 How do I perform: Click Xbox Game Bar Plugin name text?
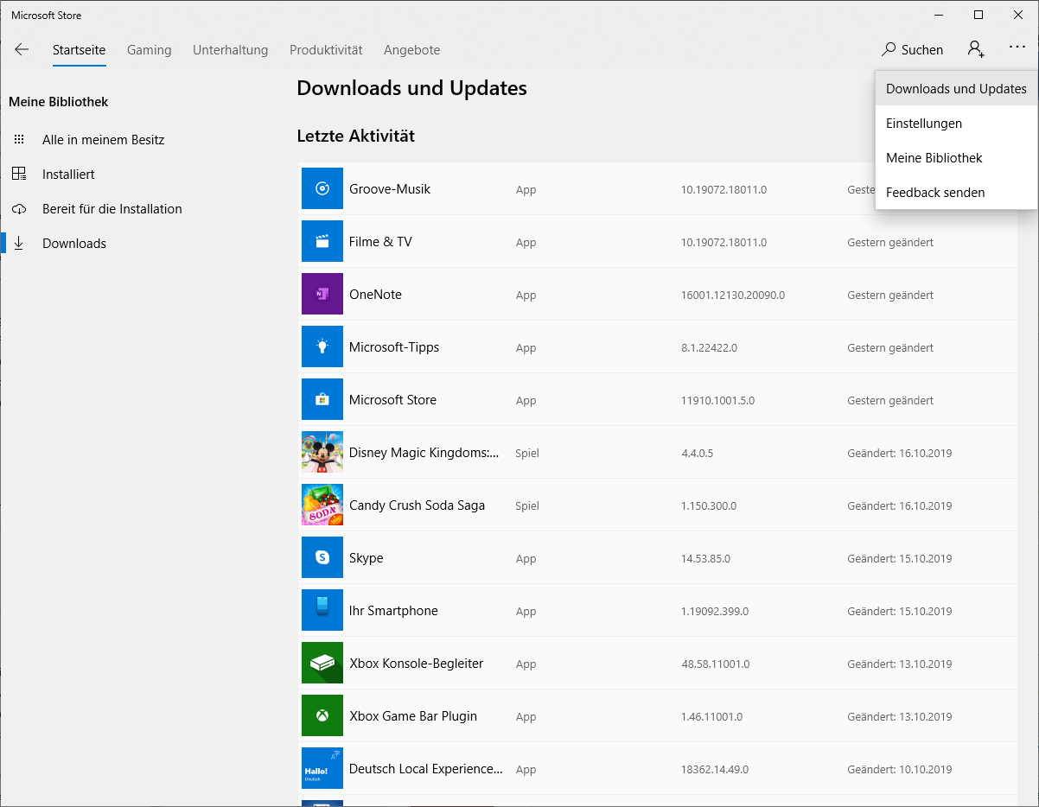pyautogui.click(x=413, y=715)
